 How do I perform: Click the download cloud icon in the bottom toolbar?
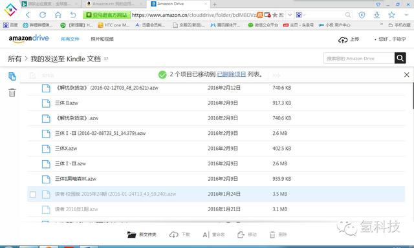pos(173,234)
